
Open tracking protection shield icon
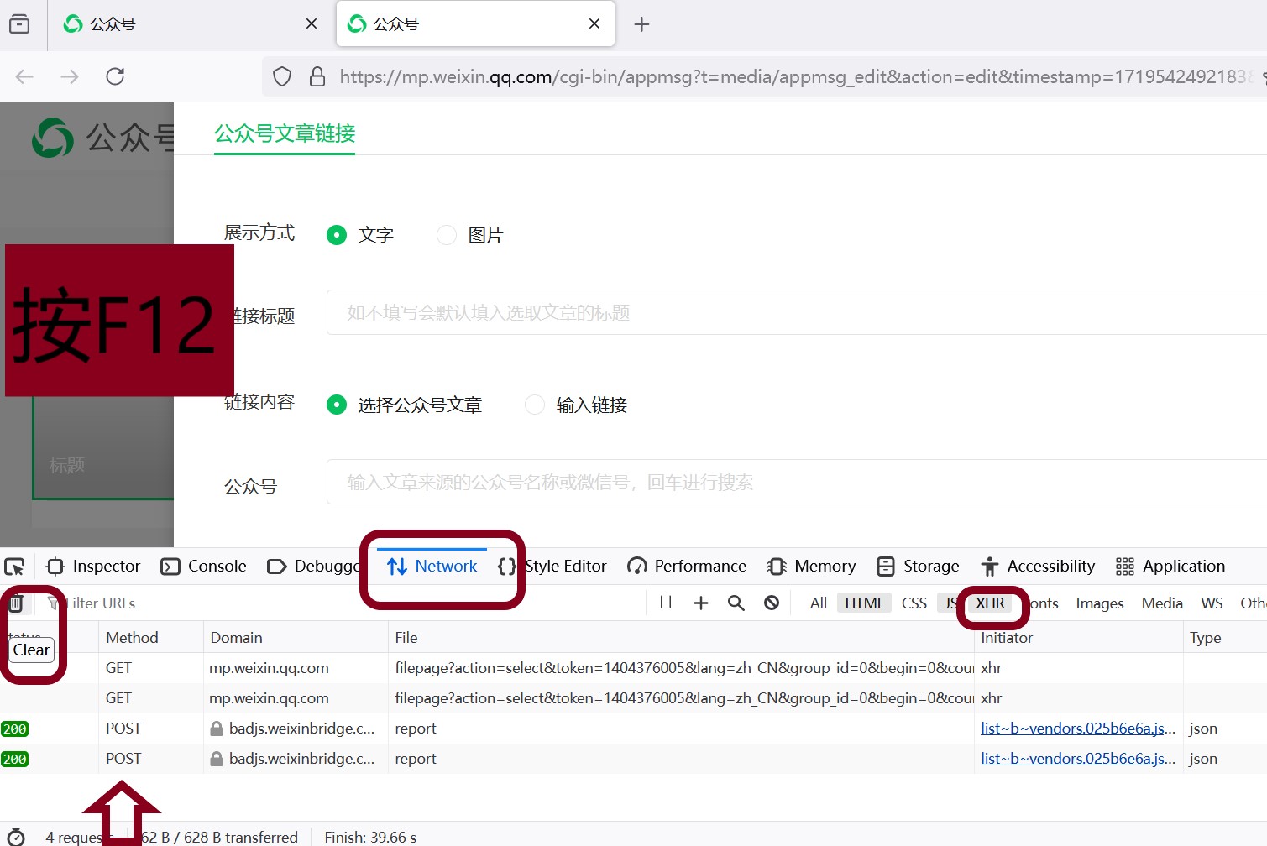(282, 77)
